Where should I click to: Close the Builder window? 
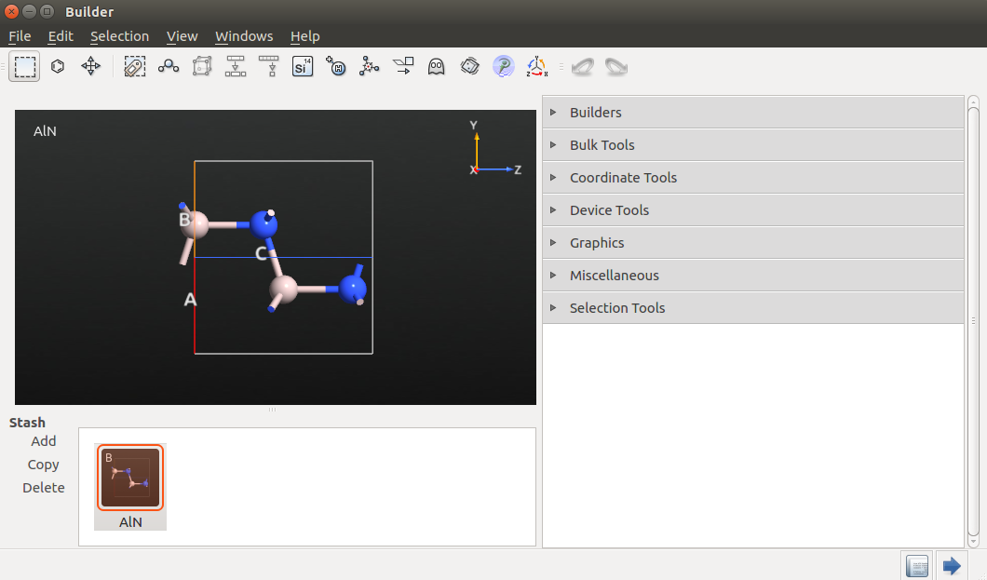point(11,11)
